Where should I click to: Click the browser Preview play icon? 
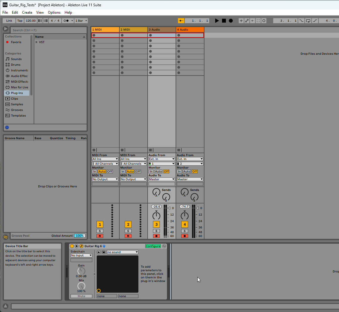coord(6,29)
